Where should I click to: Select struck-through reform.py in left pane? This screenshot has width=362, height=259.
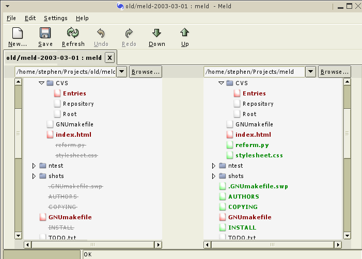tap(71, 145)
